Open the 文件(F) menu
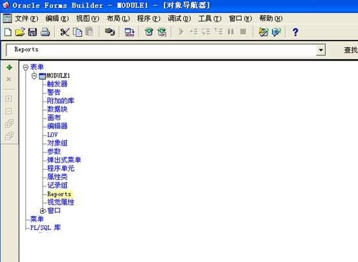 (27, 19)
